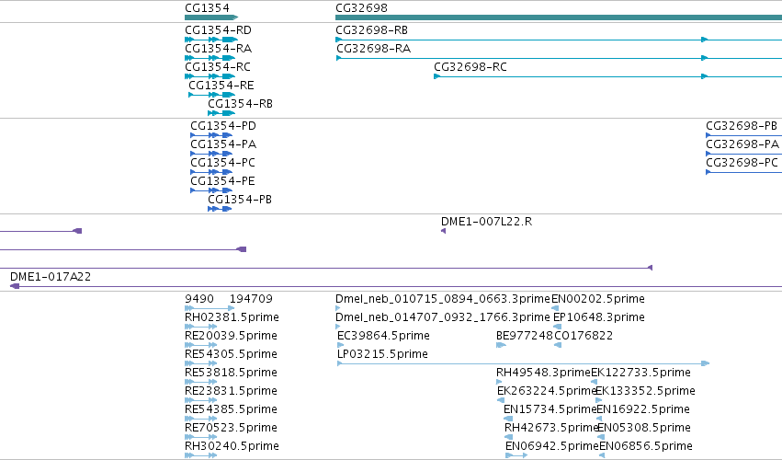Screen dimensions: 782x460
Task: Select EST label 9490
Action: 199,299
